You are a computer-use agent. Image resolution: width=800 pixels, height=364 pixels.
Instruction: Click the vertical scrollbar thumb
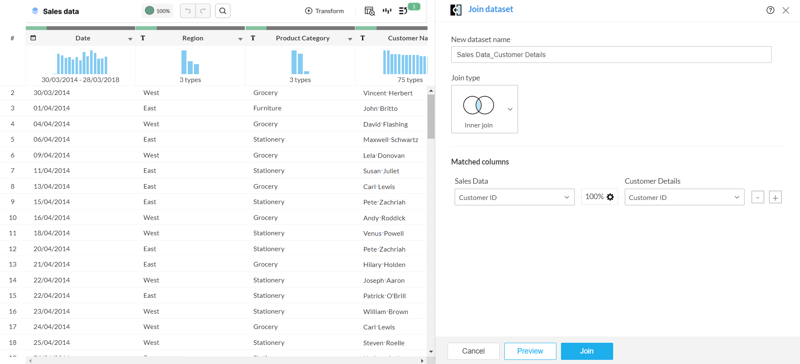coord(431,117)
